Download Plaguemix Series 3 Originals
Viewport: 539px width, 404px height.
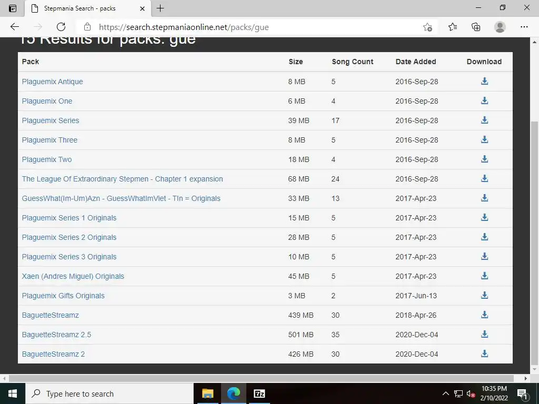[x=484, y=256]
